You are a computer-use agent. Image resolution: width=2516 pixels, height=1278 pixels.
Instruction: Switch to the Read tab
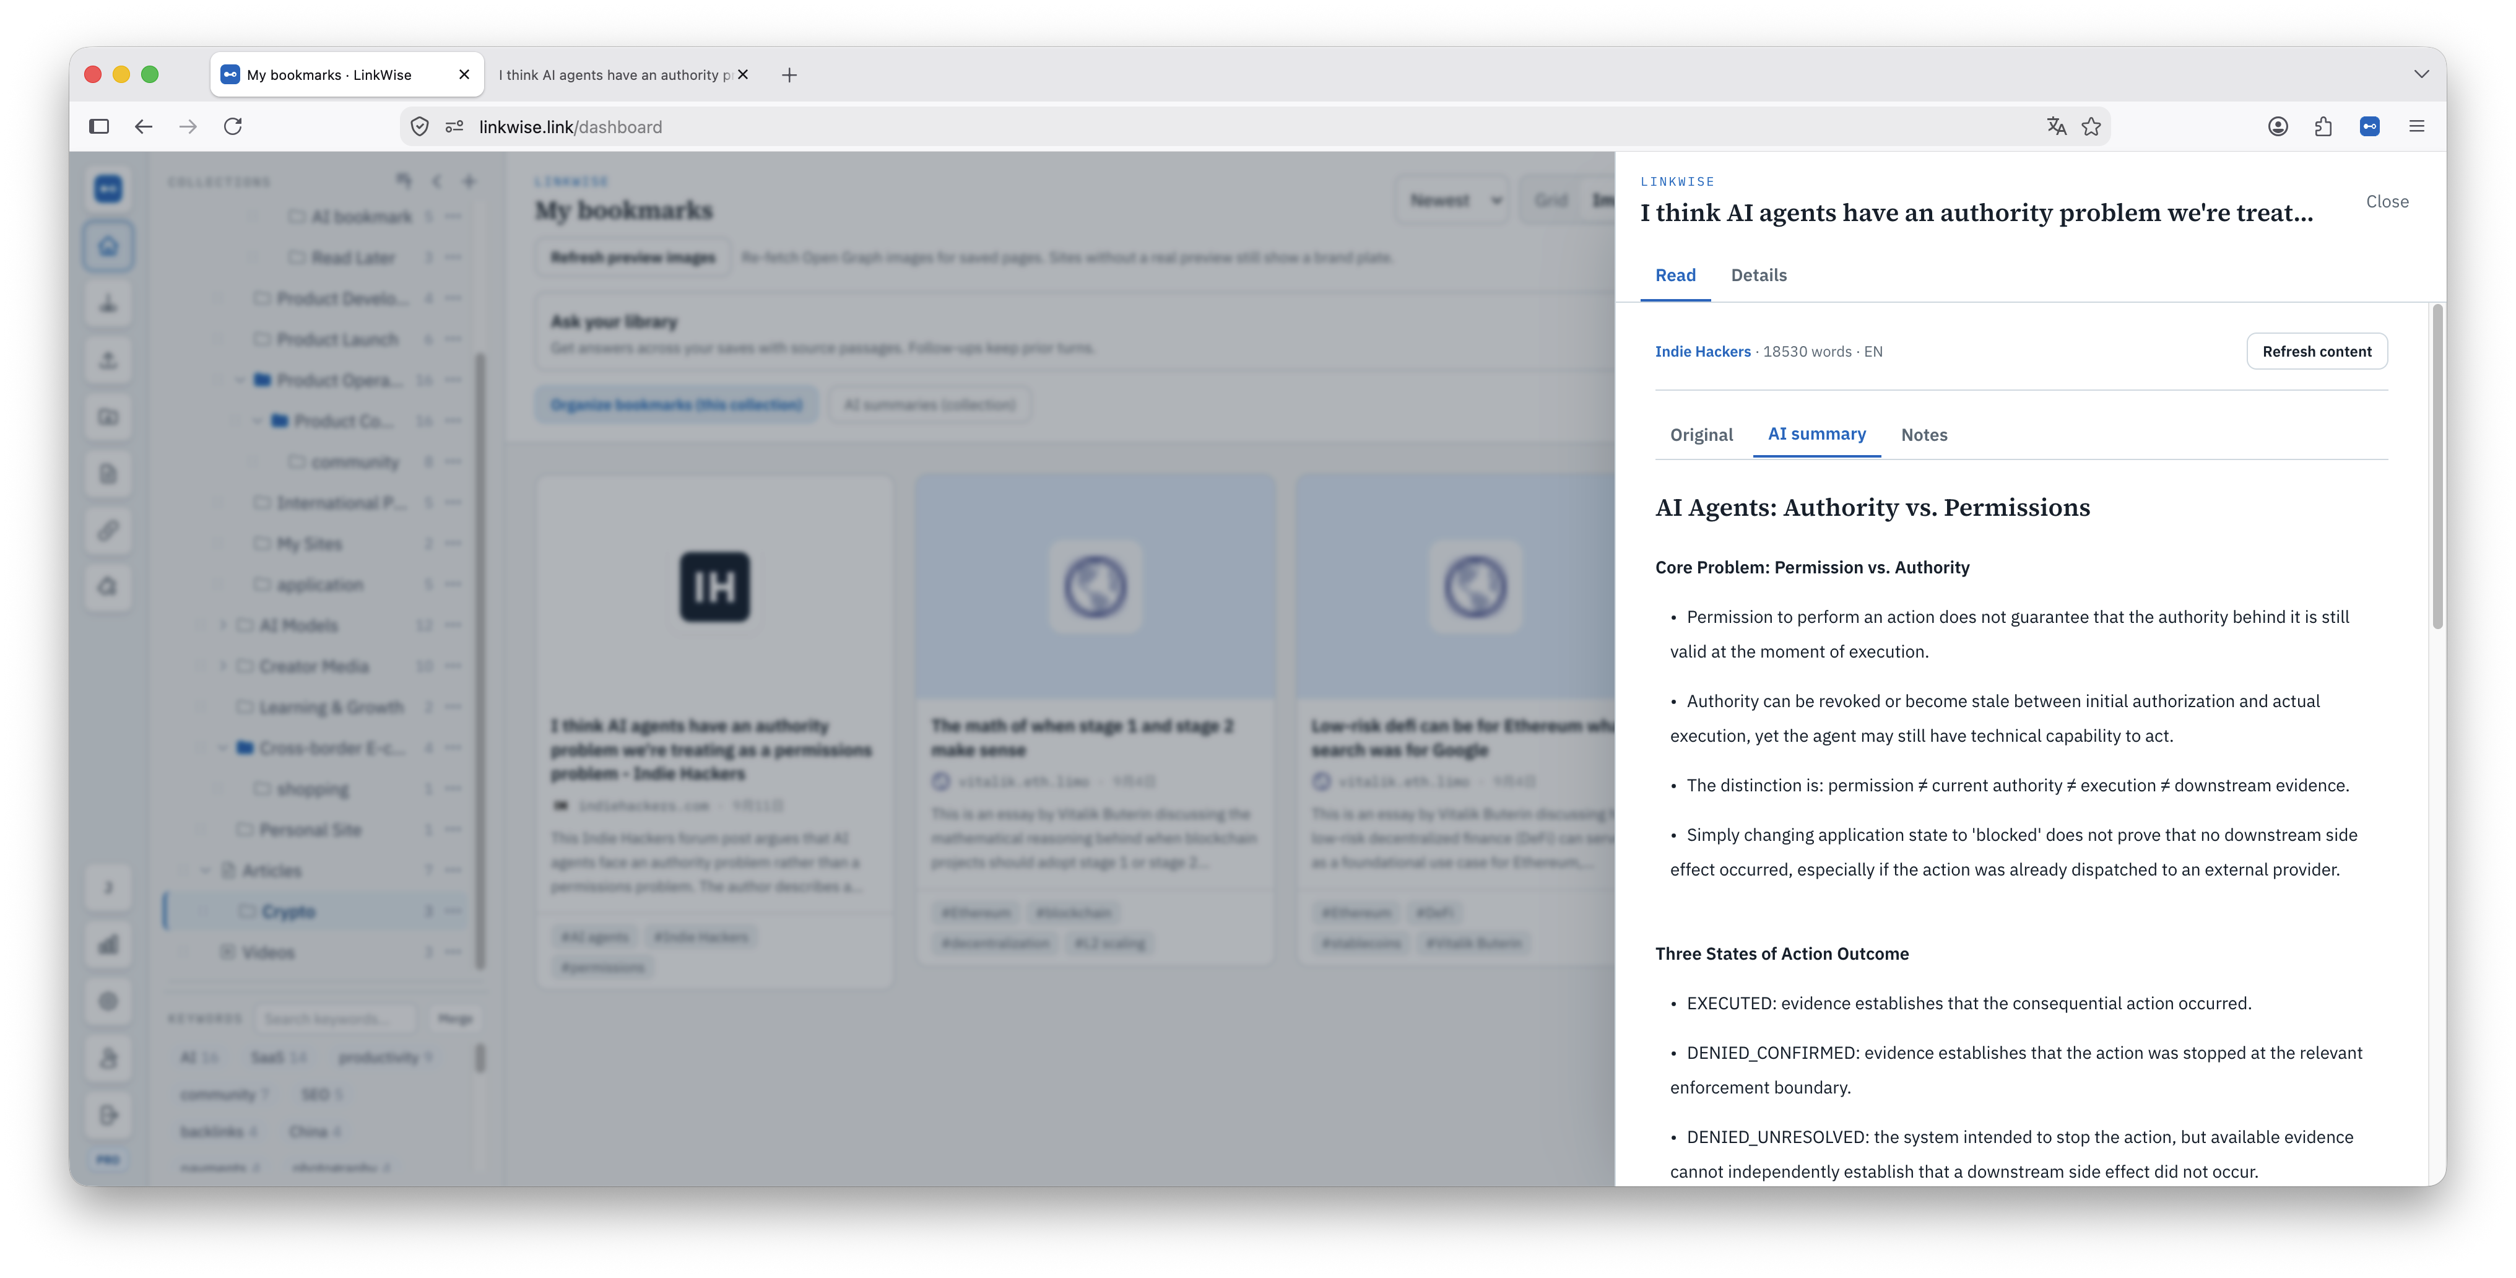(1675, 276)
